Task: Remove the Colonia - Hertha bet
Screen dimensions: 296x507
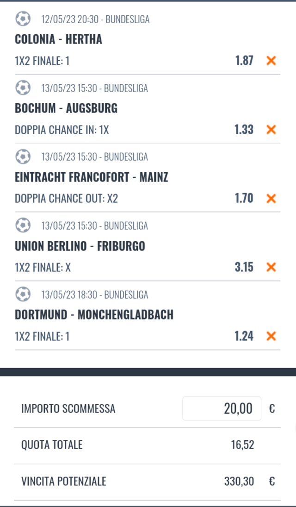Action: pos(271,60)
